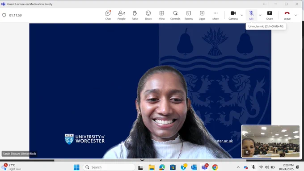Leave the meeting
This screenshot has width=304, height=171.
pos(287,15)
